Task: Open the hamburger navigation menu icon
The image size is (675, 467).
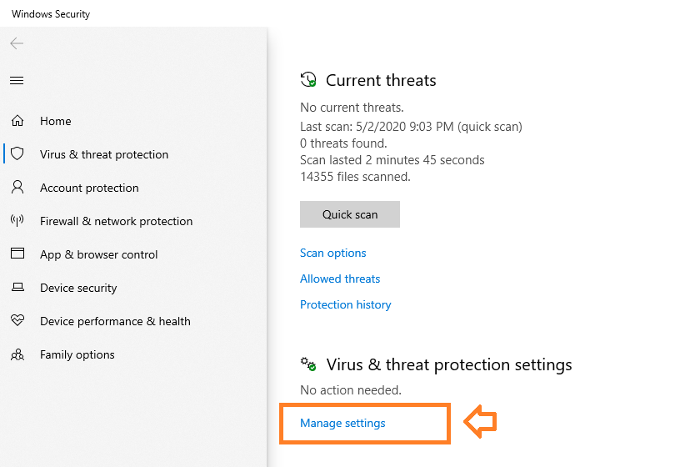Action: (17, 81)
